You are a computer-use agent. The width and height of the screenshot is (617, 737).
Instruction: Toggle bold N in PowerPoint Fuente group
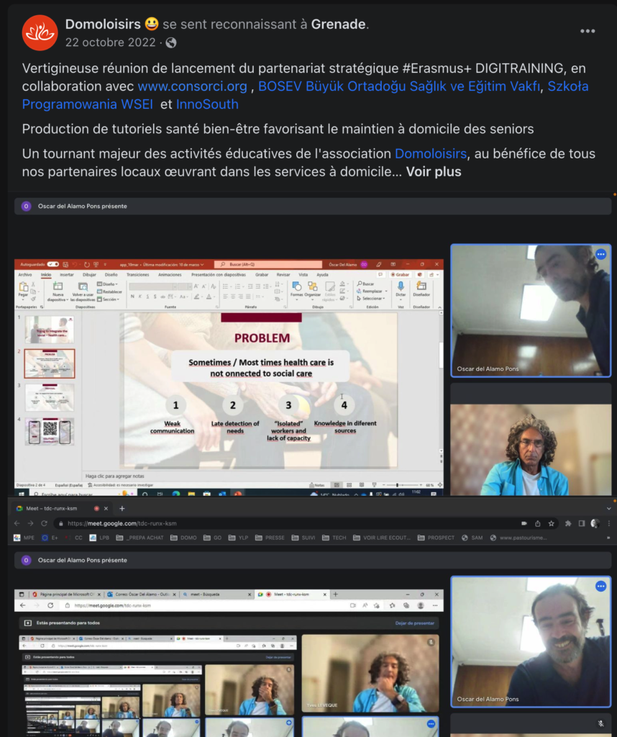(x=132, y=297)
